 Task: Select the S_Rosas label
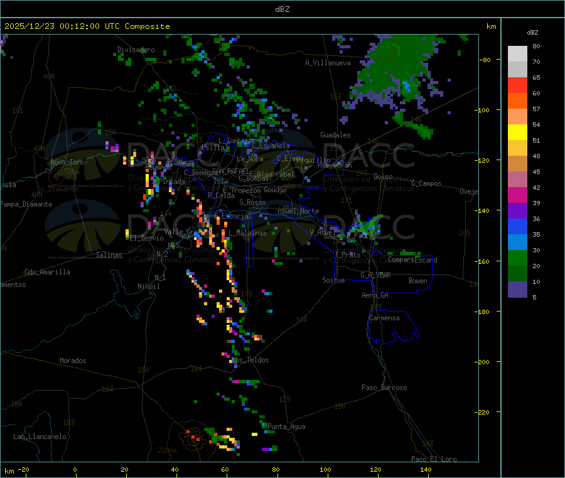tap(252, 202)
